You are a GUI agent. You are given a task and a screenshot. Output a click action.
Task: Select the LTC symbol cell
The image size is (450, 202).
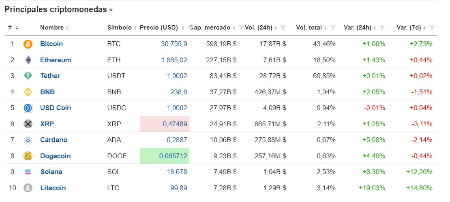(113, 188)
